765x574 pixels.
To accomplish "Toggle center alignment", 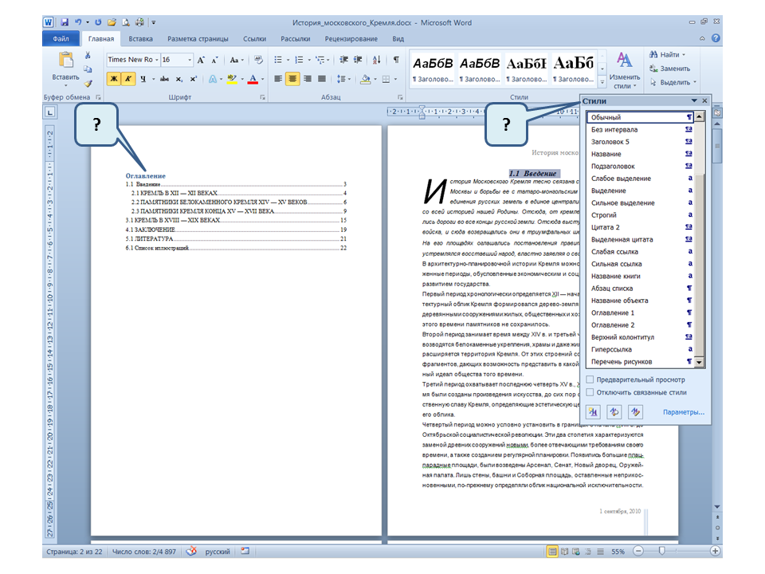I will (x=292, y=79).
